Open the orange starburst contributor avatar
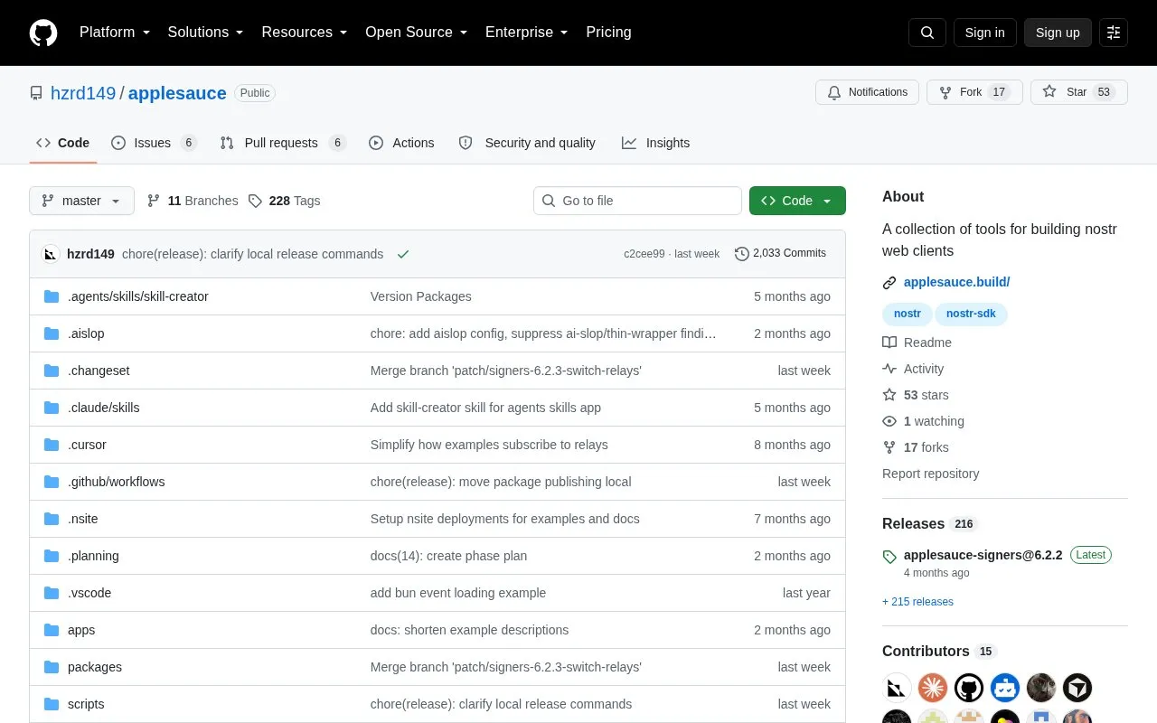1157x723 pixels. [933, 688]
